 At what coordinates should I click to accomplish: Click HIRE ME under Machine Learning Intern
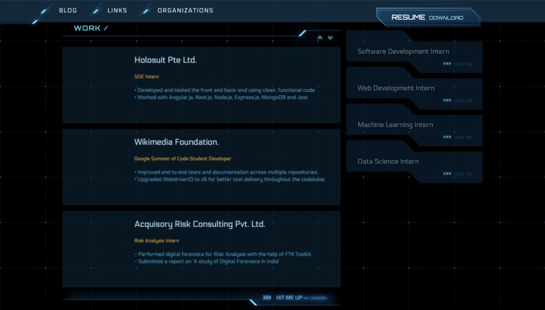(463, 138)
